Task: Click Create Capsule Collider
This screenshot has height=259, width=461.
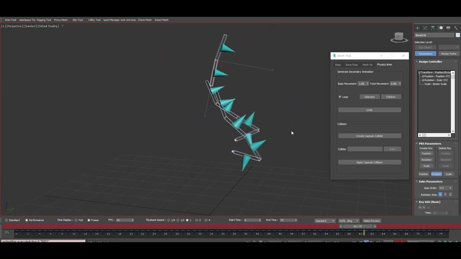Action: coord(369,136)
